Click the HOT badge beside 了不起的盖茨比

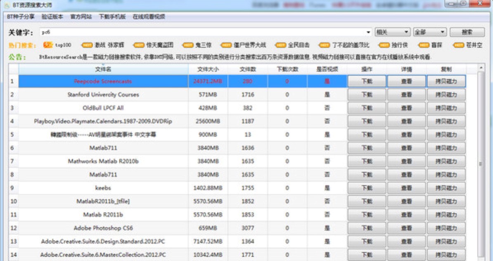click(325, 45)
